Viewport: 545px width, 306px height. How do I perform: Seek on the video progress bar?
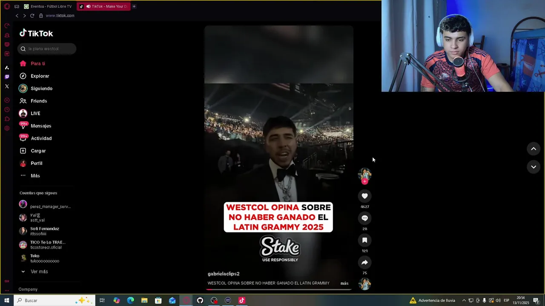pyautogui.click(x=279, y=289)
